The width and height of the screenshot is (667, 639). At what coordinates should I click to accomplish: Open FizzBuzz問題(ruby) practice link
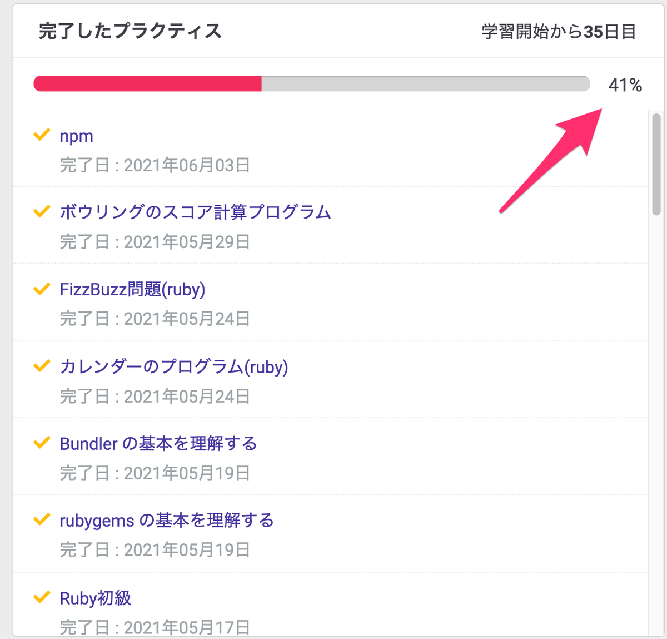coord(132,290)
